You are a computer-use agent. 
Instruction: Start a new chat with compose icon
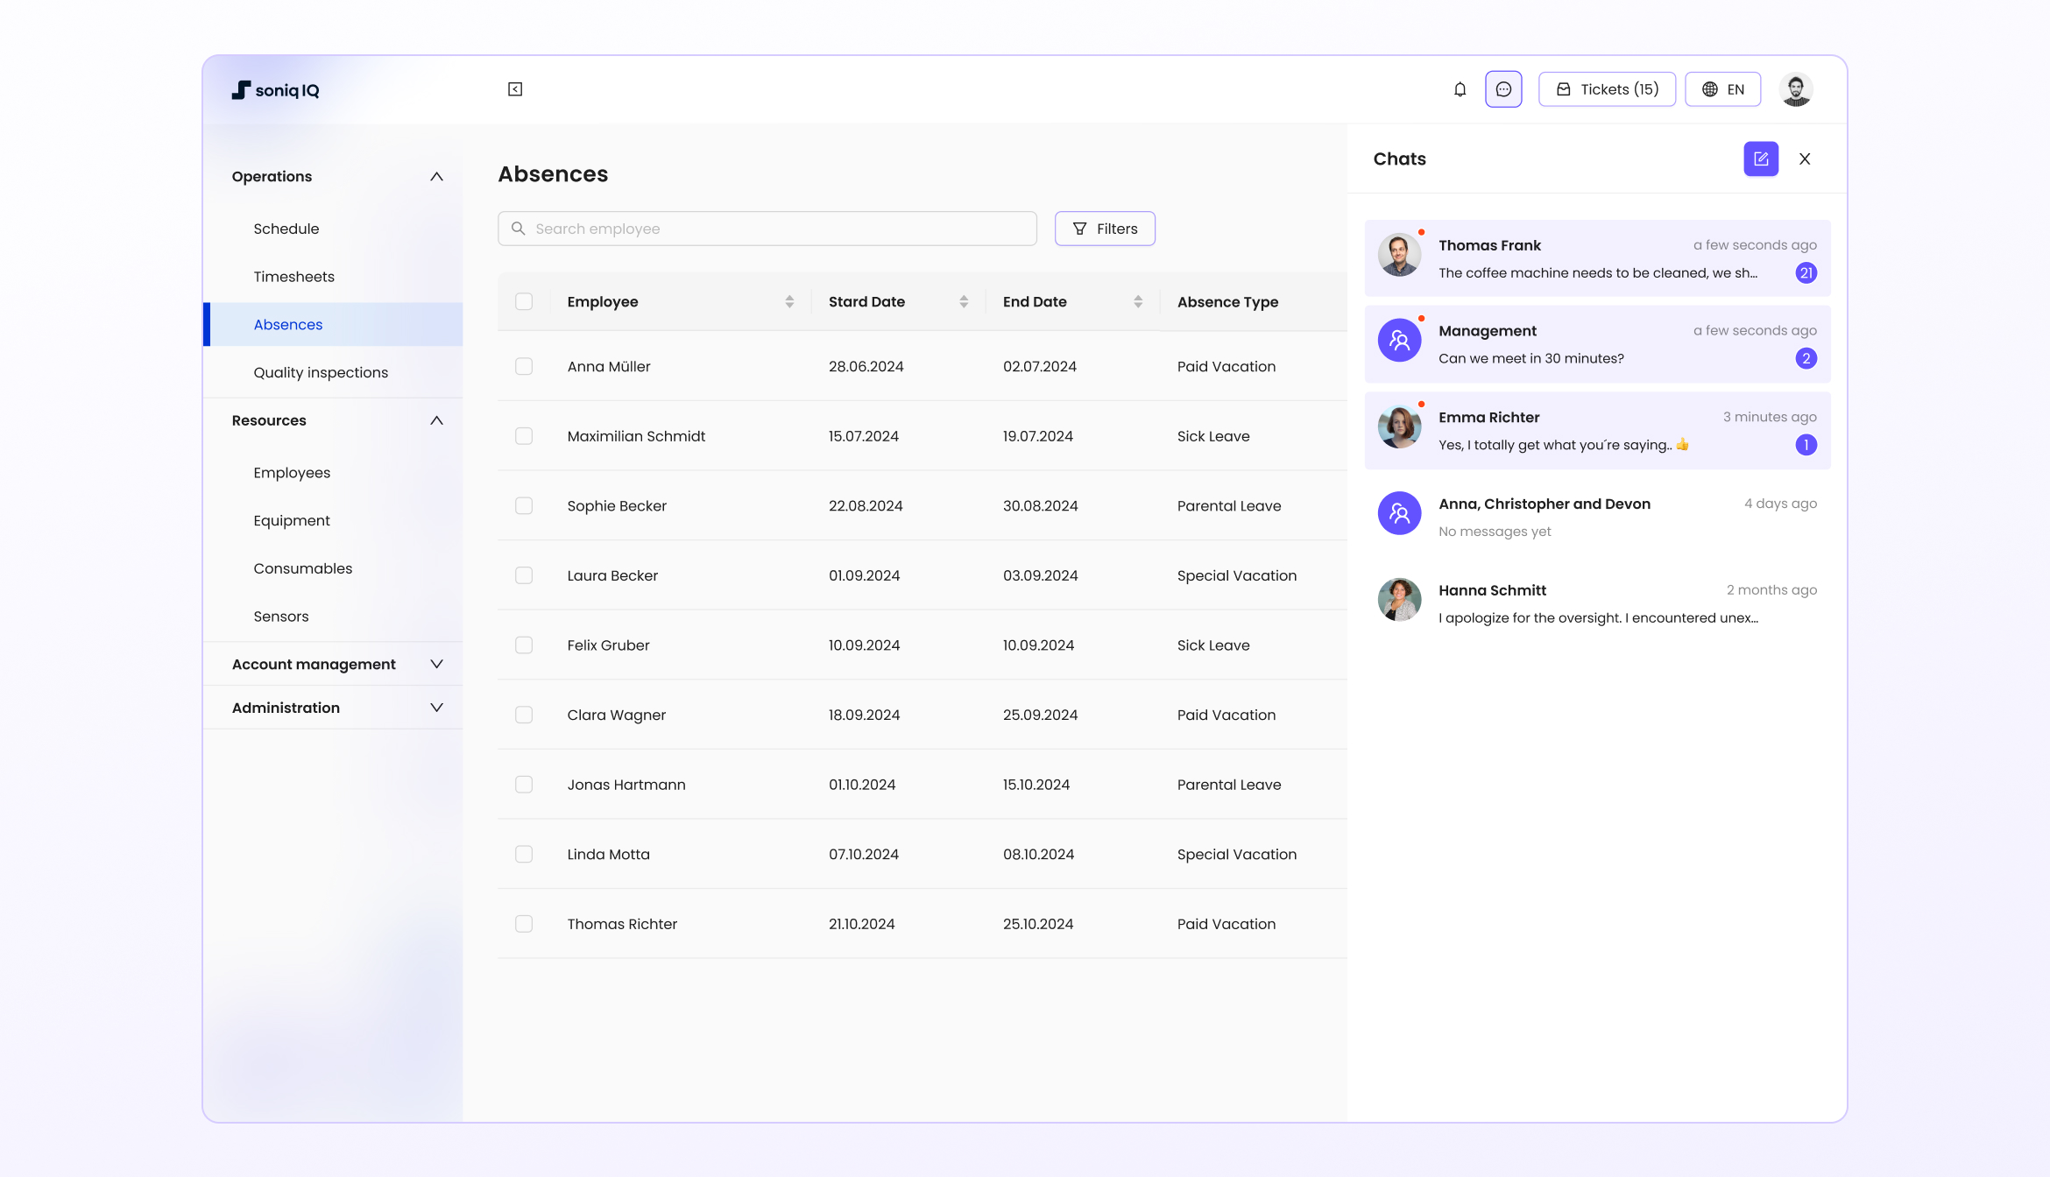pyautogui.click(x=1761, y=159)
